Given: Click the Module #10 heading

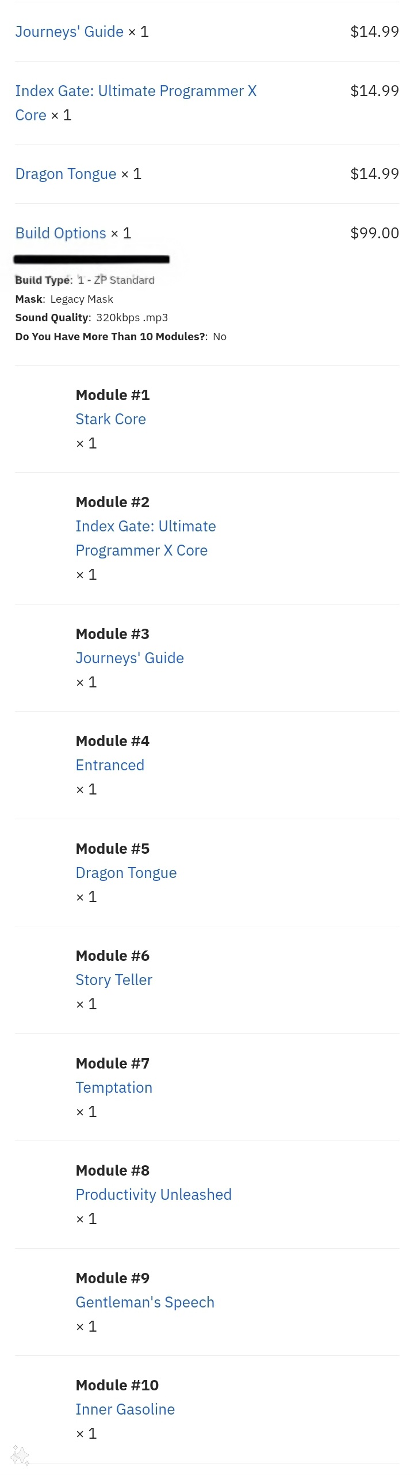Looking at the screenshot, I should pyautogui.click(x=117, y=1385).
